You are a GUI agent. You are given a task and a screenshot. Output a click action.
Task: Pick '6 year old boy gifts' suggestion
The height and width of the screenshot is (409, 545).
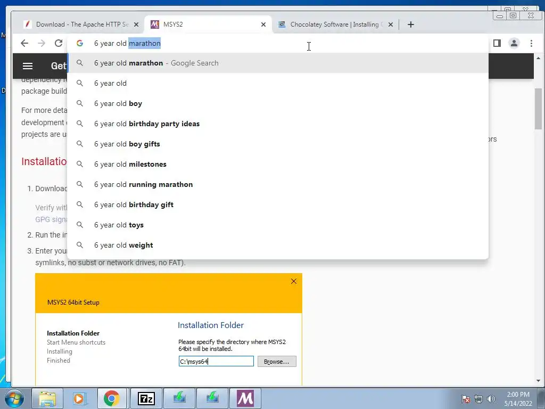(278, 144)
